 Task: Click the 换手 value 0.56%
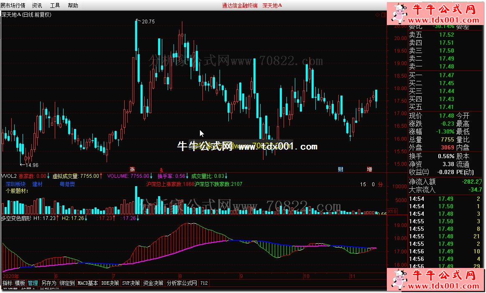pos(446,156)
